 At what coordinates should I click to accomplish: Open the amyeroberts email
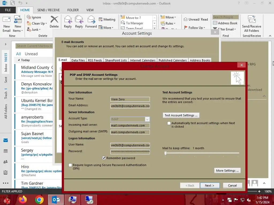point(34,121)
